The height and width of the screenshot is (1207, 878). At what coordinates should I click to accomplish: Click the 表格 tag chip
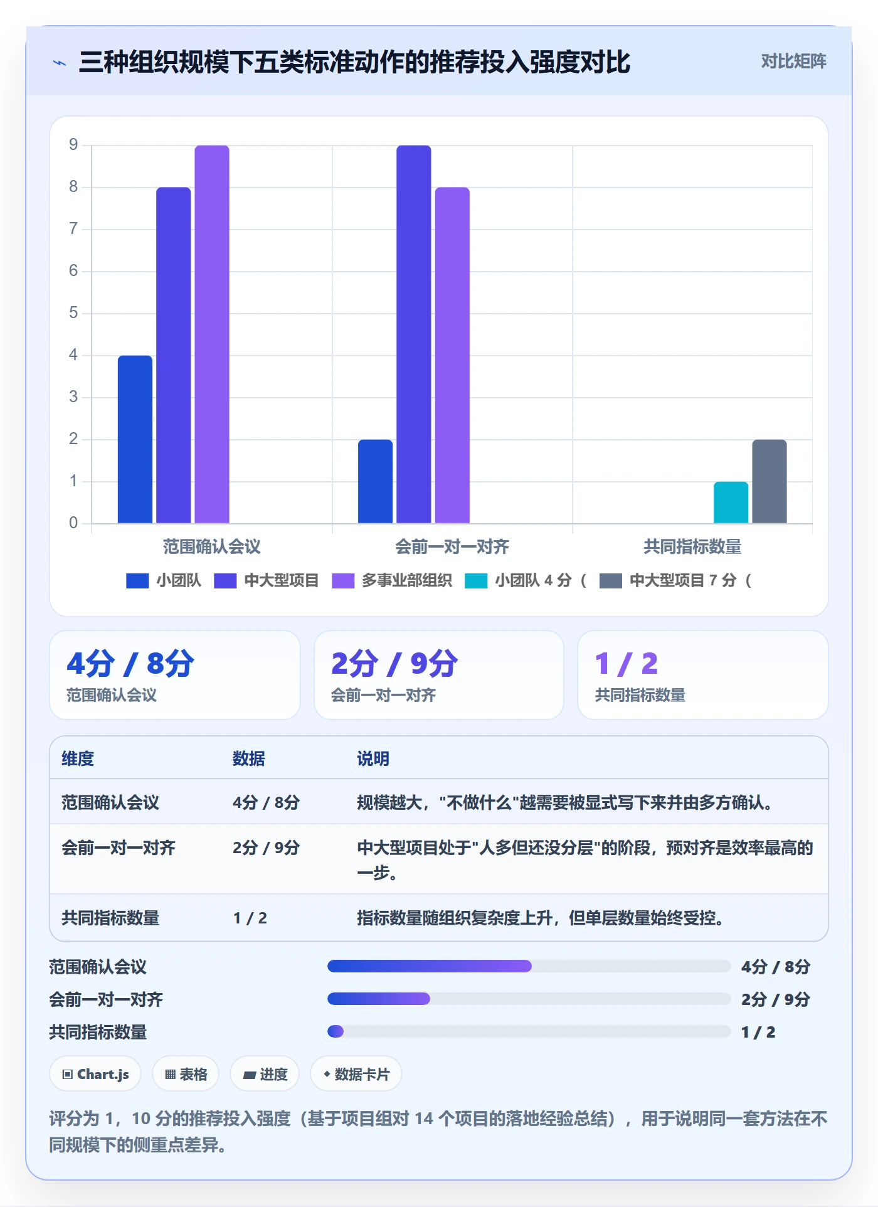pos(186,1074)
